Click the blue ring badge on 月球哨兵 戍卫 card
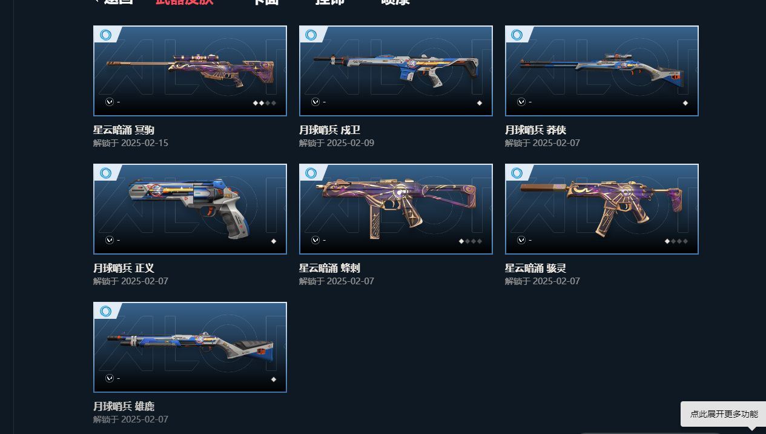This screenshot has height=434, width=766. pos(311,35)
